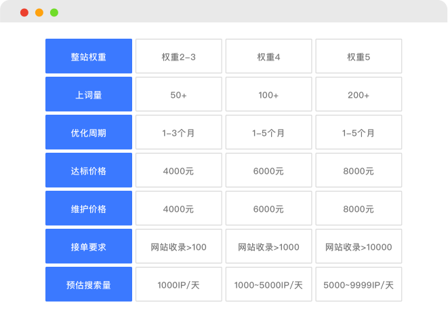Image resolution: width=448 pixels, height=317 pixels.
Task: Select the 优化周期 header cell
Action: 89,132
